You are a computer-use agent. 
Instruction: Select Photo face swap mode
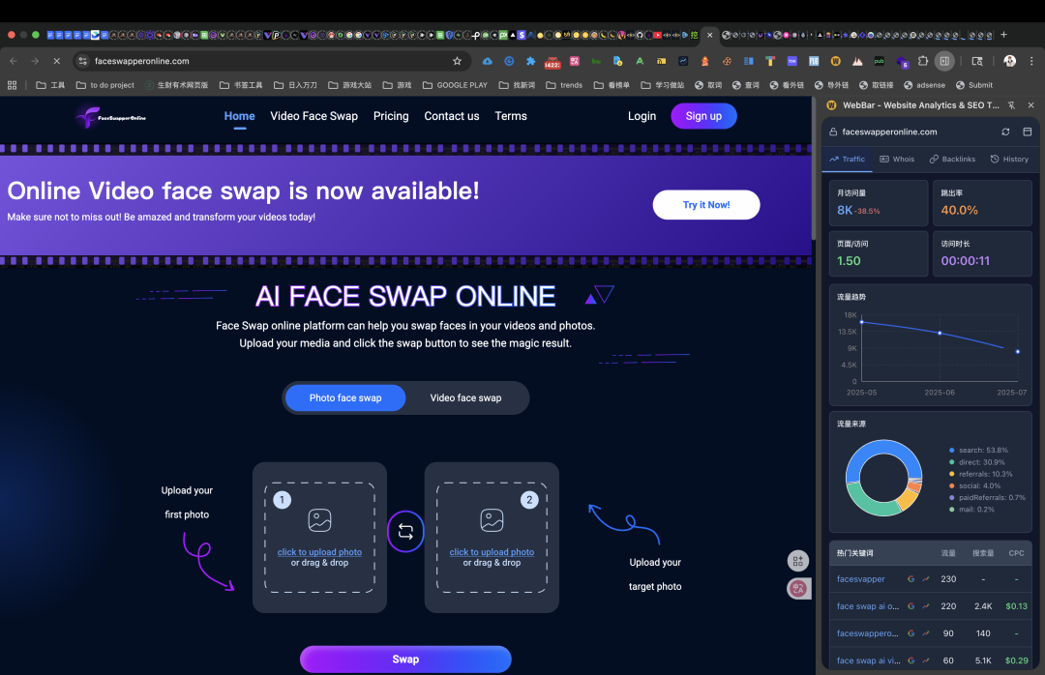click(x=345, y=397)
